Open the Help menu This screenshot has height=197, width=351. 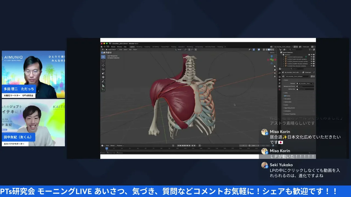(x=125, y=47)
